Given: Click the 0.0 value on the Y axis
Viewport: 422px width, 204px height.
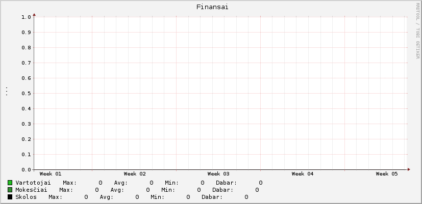Looking at the screenshot, I should tap(27, 169).
